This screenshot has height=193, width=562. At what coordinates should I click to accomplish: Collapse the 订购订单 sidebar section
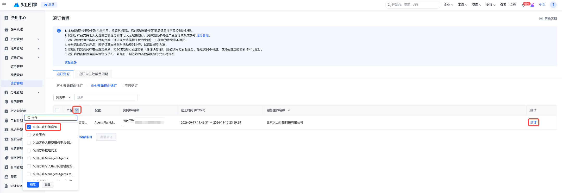[x=38, y=58]
